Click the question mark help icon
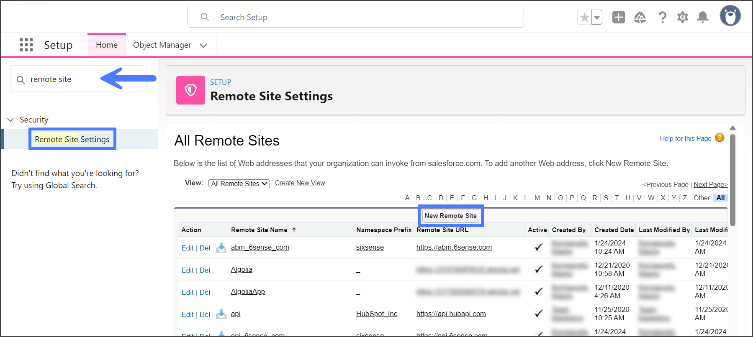753x337 pixels. [662, 17]
